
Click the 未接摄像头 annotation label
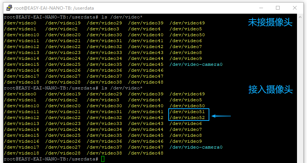270,23
